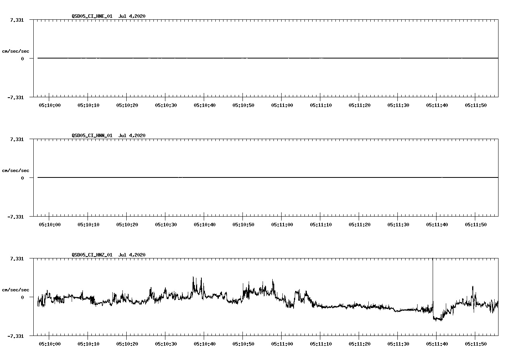Image resolution: width=526 pixels, height=358 pixels.
Task: Click the -7.331 lower limit on HNN plot
Action: tap(15, 217)
